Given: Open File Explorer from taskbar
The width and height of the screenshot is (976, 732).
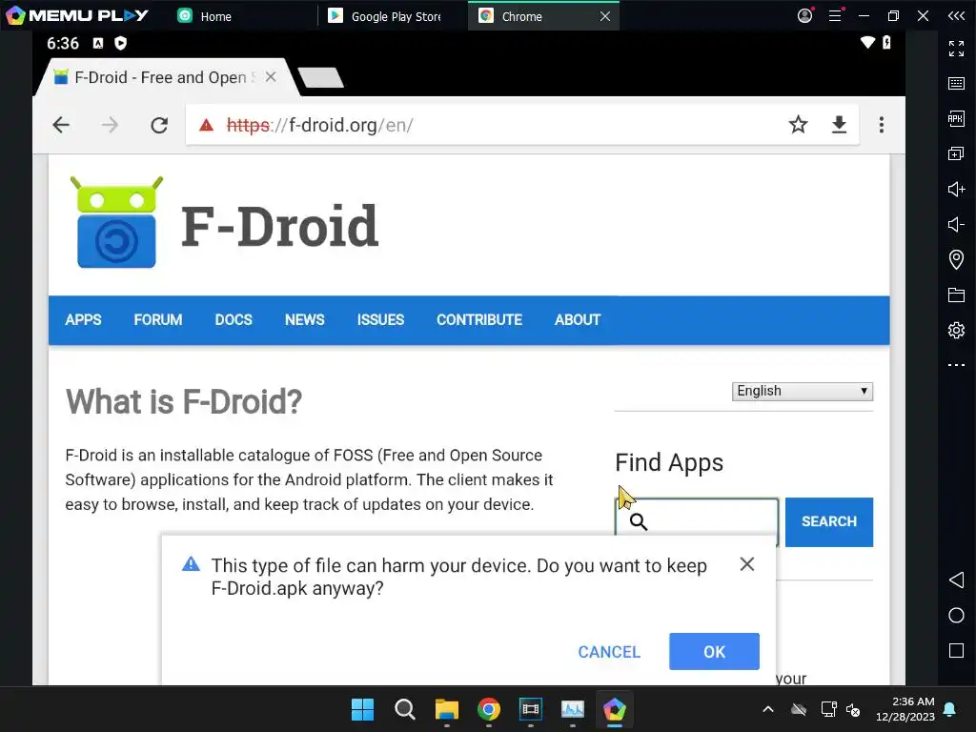Looking at the screenshot, I should click(x=447, y=709).
